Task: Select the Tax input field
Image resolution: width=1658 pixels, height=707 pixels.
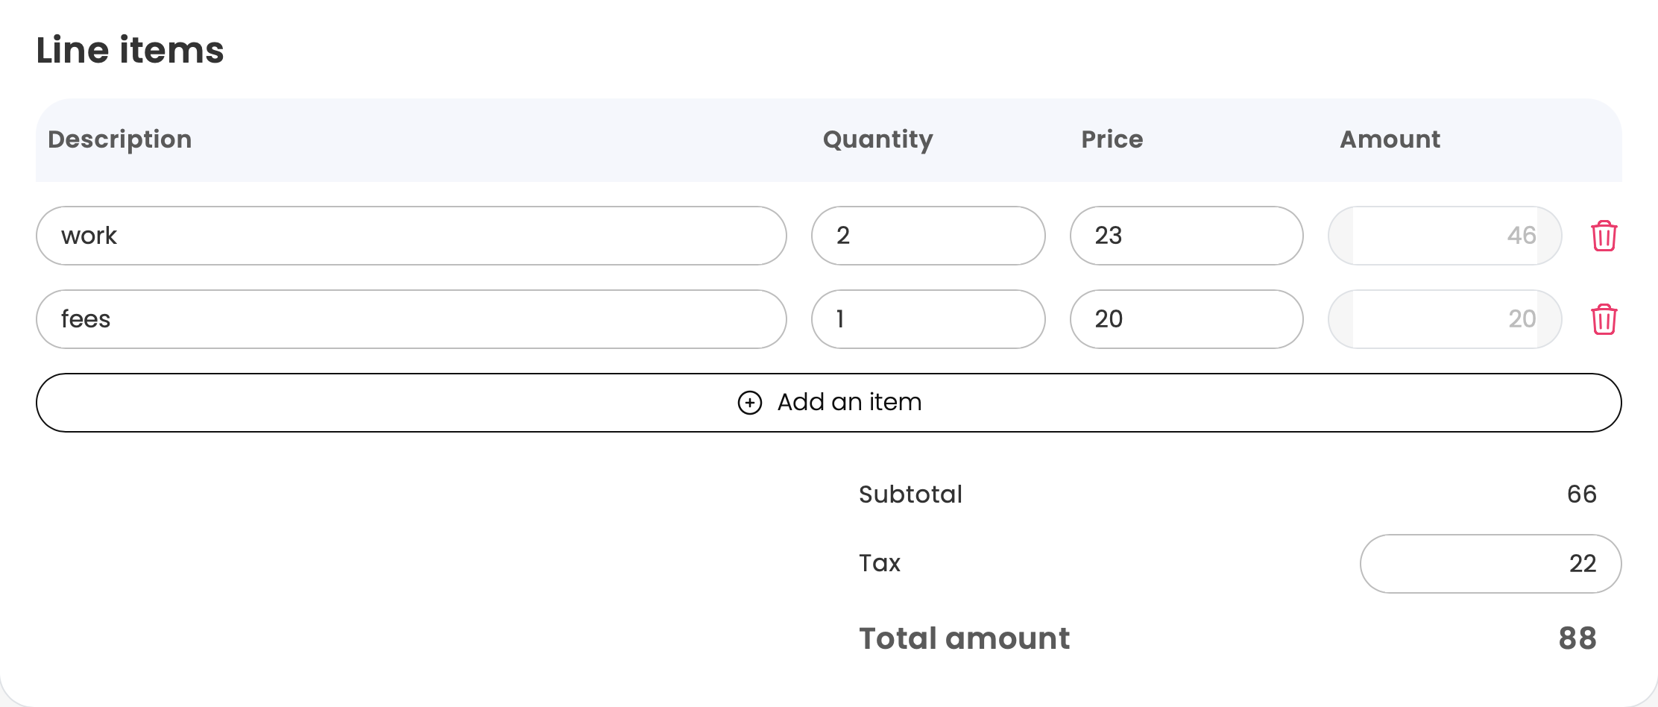Action: [1490, 564]
